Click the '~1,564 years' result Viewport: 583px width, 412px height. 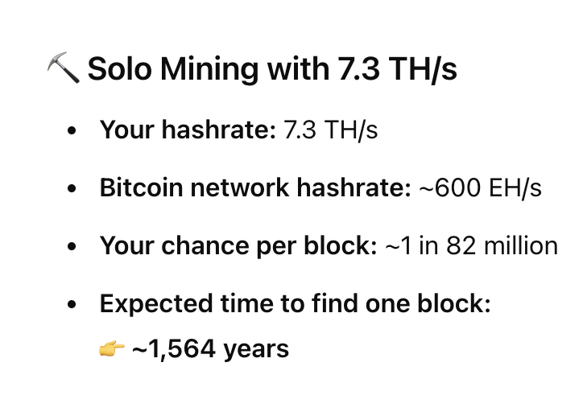pos(210,349)
